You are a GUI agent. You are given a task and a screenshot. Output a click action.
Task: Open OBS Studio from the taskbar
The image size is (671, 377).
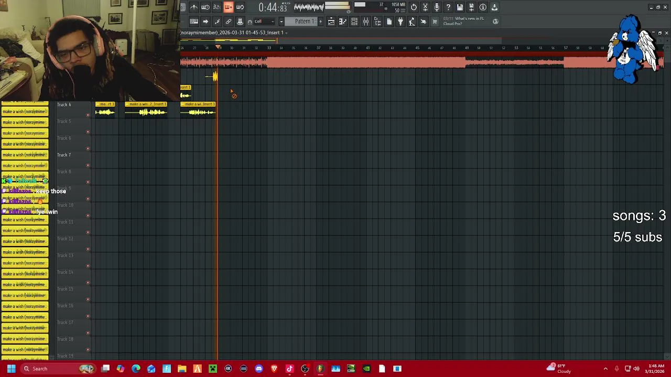(x=305, y=369)
